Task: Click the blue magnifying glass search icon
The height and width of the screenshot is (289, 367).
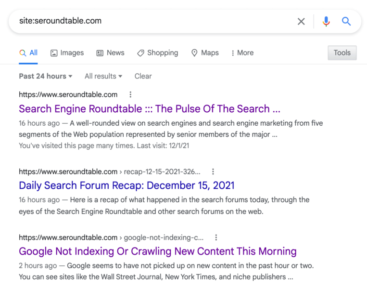Action: [346, 21]
